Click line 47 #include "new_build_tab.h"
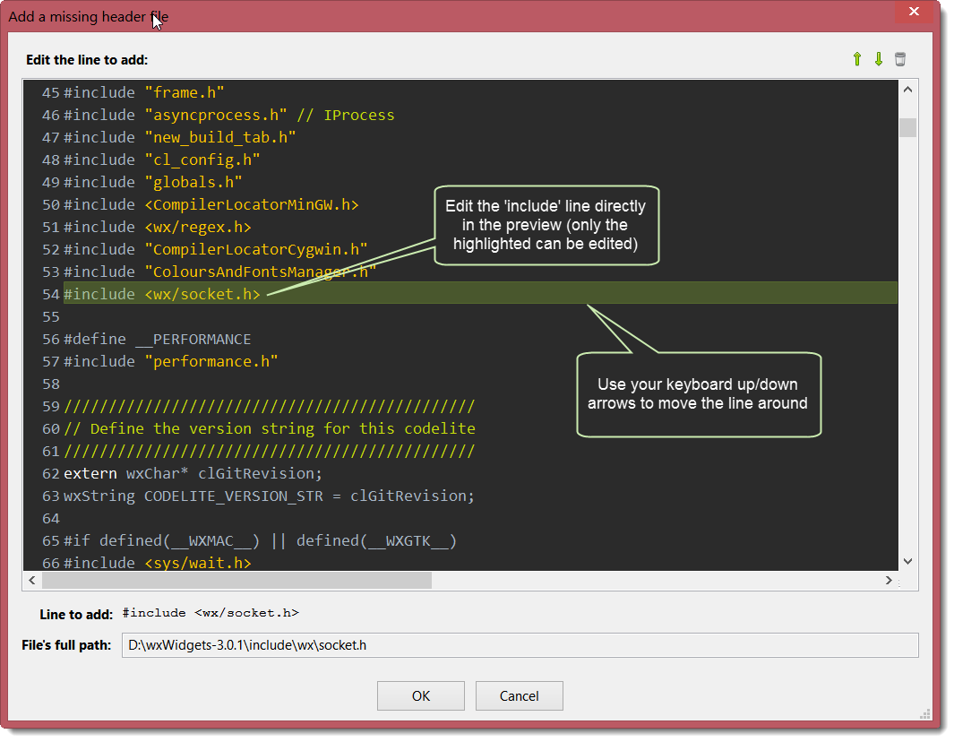 pos(180,138)
